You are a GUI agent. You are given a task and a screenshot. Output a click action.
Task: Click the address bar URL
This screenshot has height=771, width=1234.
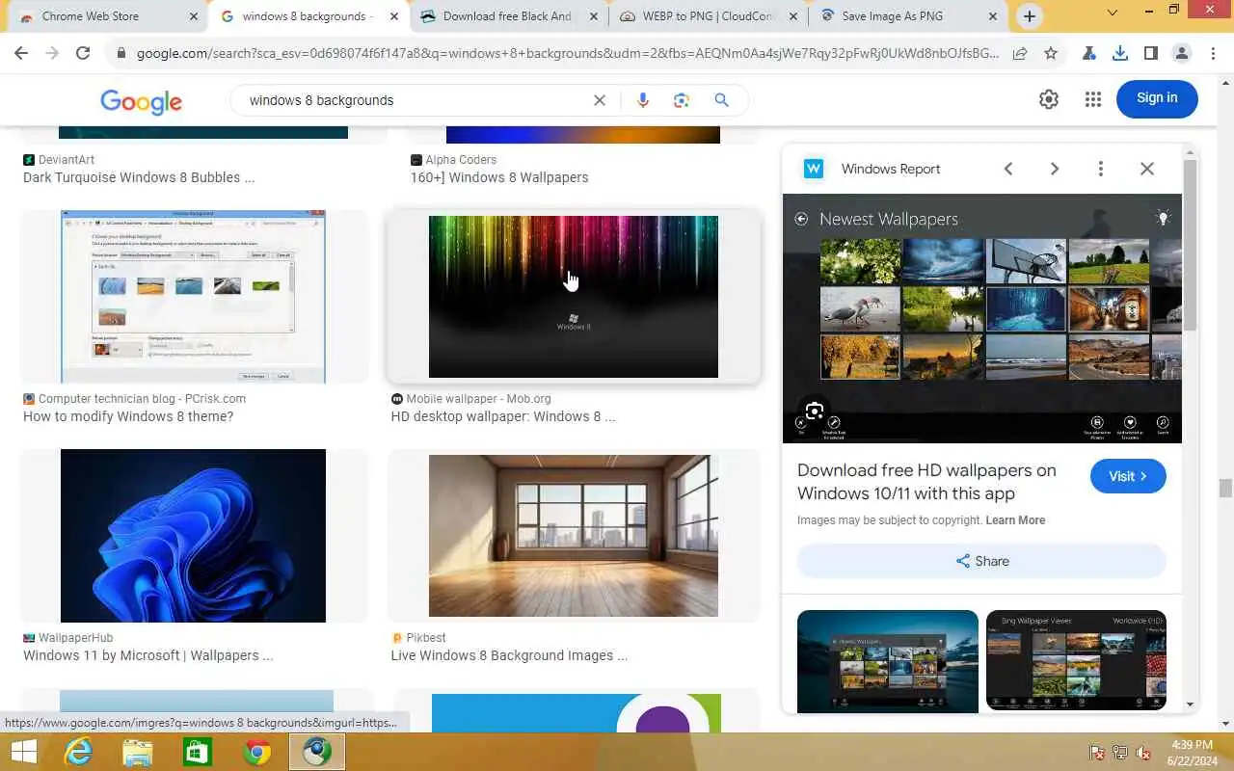(567, 54)
